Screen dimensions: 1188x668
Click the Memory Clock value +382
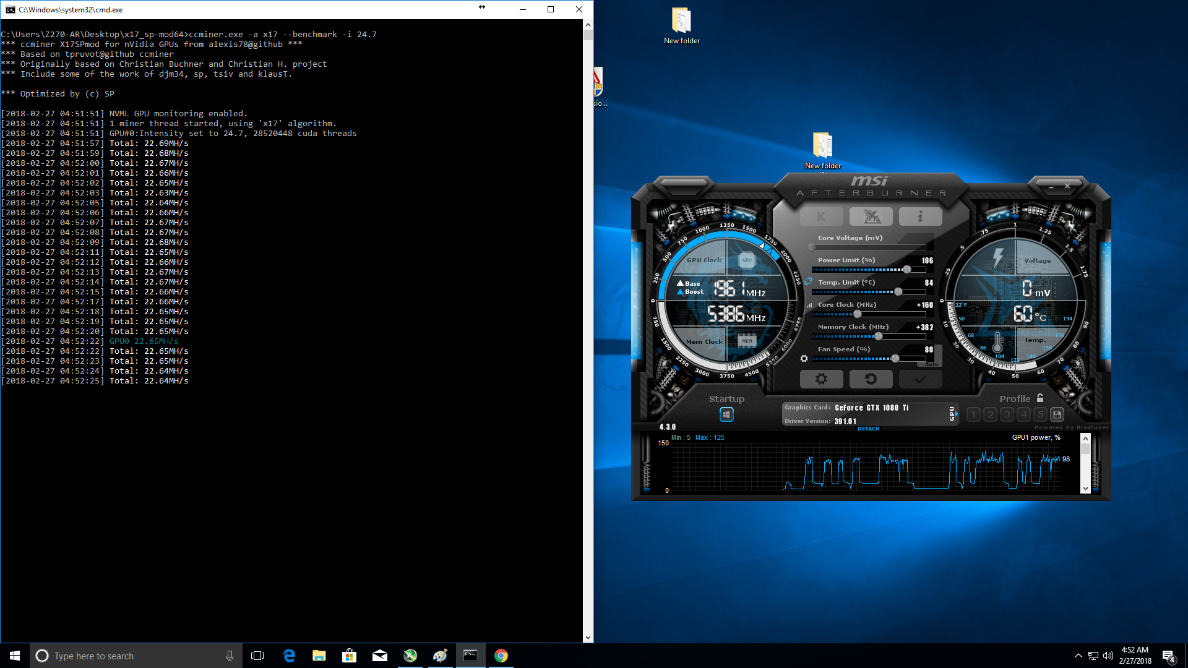point(924,327)
